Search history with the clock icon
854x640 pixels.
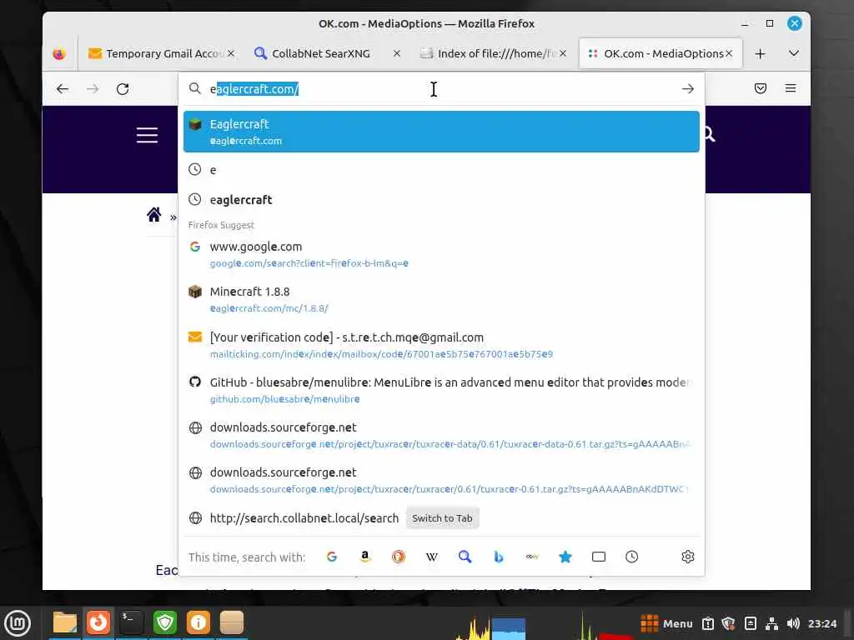(x=632, y=557)
